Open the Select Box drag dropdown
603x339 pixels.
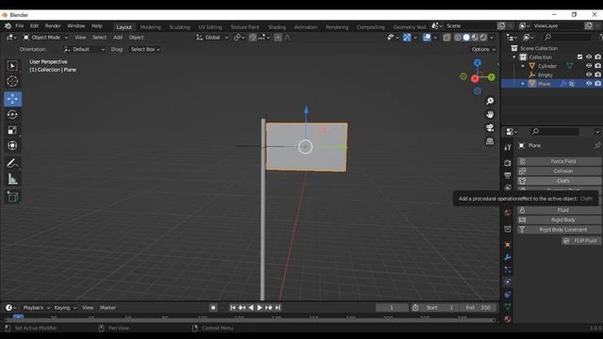coord(145,49)
